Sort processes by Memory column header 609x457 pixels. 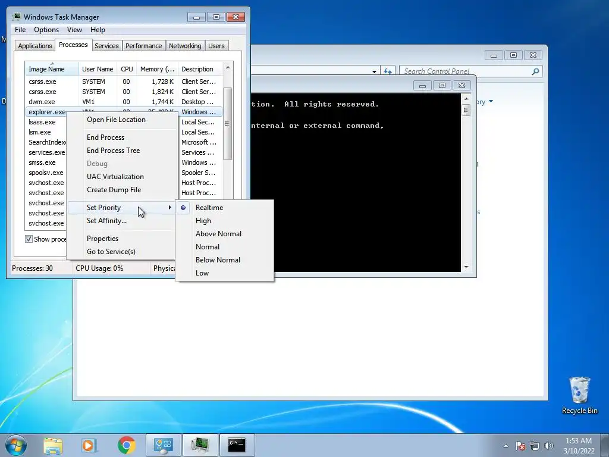[x=157, y=69]
